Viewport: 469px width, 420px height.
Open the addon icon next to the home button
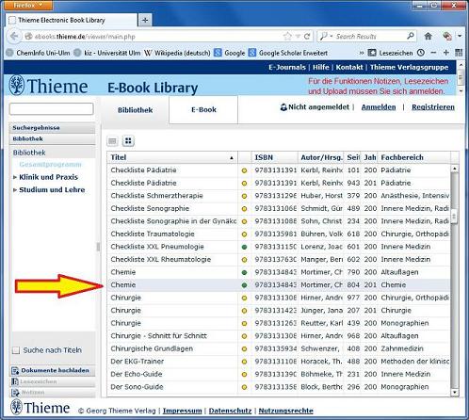447,37
